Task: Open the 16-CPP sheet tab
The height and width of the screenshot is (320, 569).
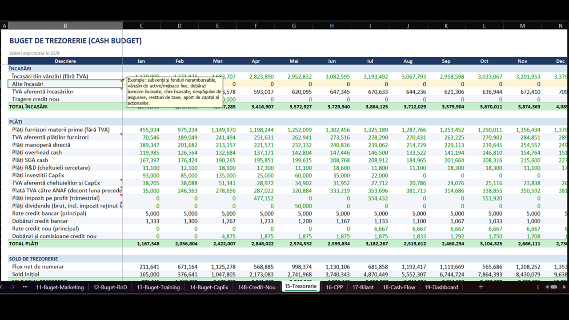Action: point(334,287)
